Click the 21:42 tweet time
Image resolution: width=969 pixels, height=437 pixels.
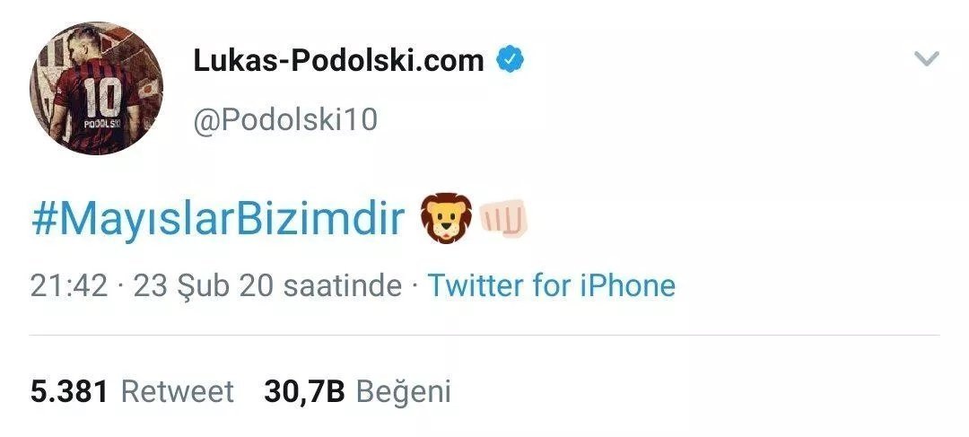point(68,286)
